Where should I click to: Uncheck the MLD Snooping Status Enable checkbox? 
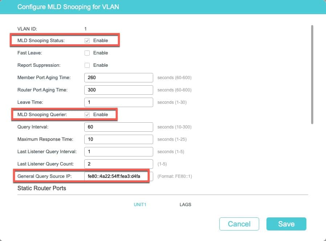pos(87,41)
